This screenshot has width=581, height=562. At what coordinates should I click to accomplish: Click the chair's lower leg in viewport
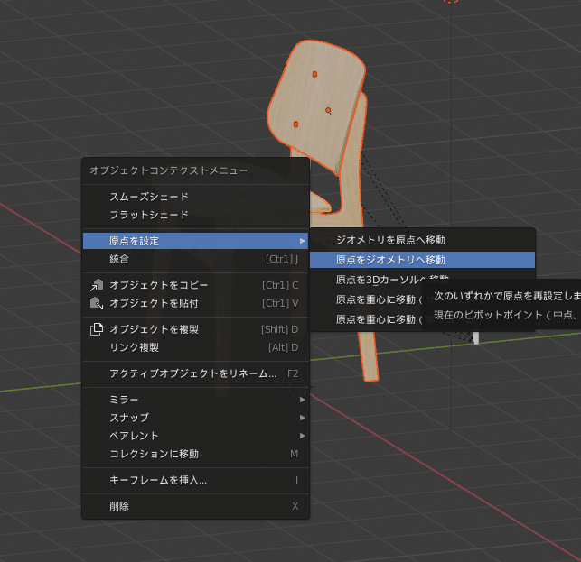(369, 357)
